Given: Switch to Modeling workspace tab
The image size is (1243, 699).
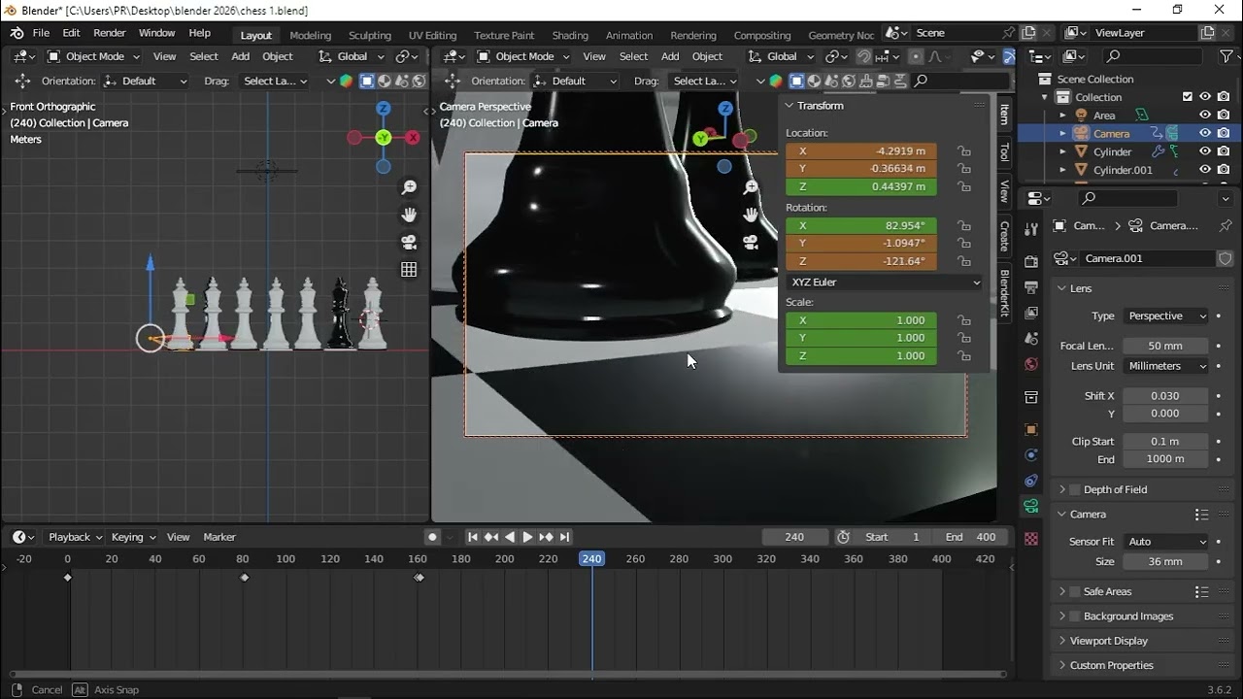Looking at the screenshot, I should [x=311, y=35].
